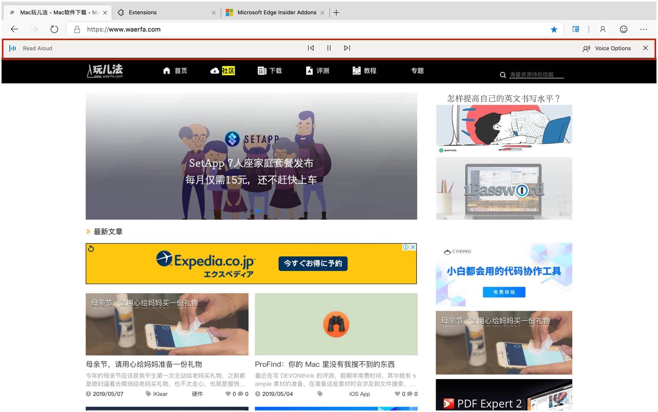
Task: Send feedback with smiley icon
Action: point(623,29)
